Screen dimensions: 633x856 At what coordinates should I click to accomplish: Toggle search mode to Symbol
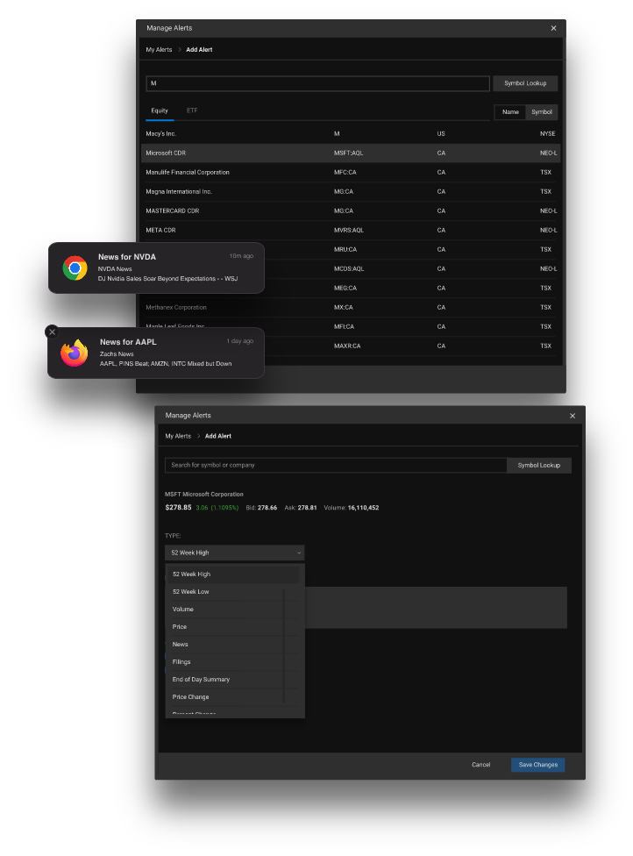(x=542, y=112)
